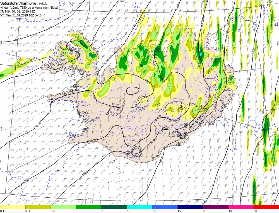Image resolution: width=279 pixels, height=213 pixels.
Task: Click the legend value 50
Action: pos(255,211)
